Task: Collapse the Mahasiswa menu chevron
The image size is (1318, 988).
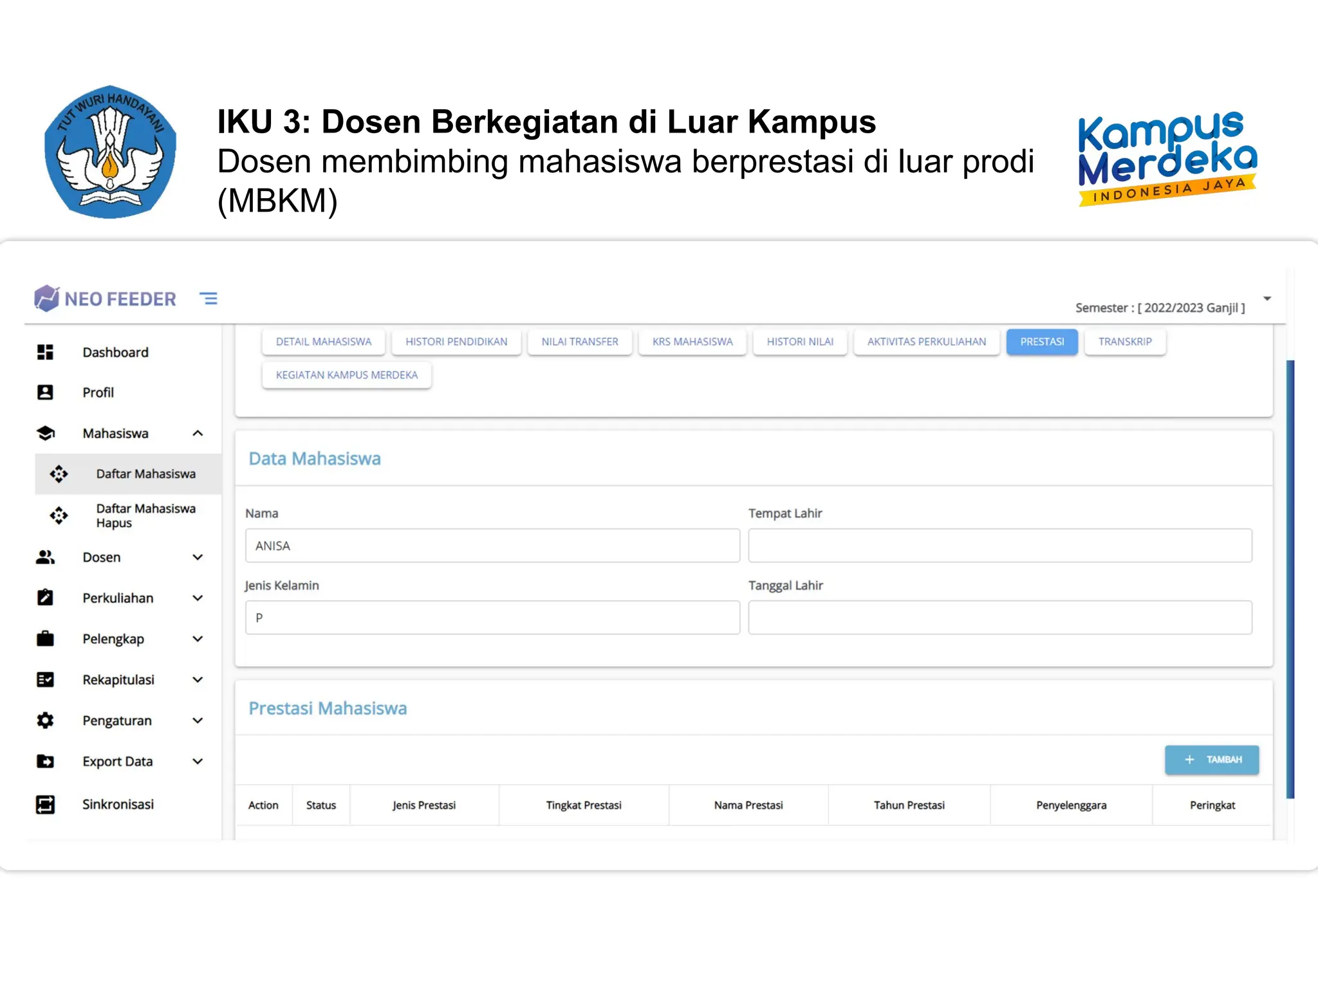Action: coord(198,434)
